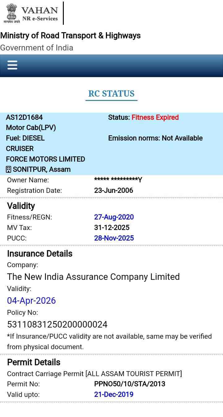Click the RC STATUS heading
The image size is (223, 417).
coord(111,93)
